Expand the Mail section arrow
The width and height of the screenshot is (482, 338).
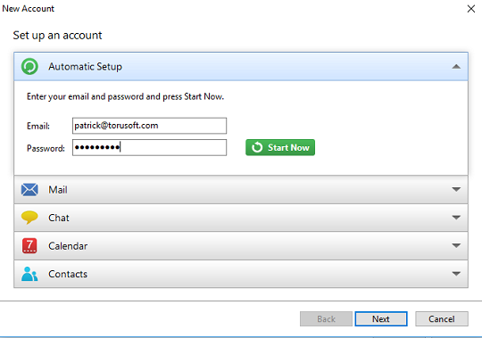456,189
